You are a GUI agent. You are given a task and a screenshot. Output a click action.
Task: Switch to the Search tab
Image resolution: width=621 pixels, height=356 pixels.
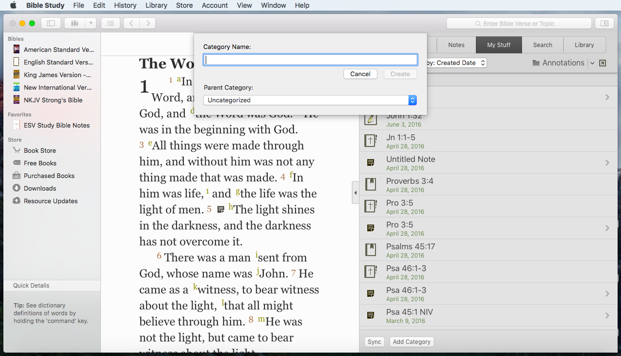pos(542,45)
